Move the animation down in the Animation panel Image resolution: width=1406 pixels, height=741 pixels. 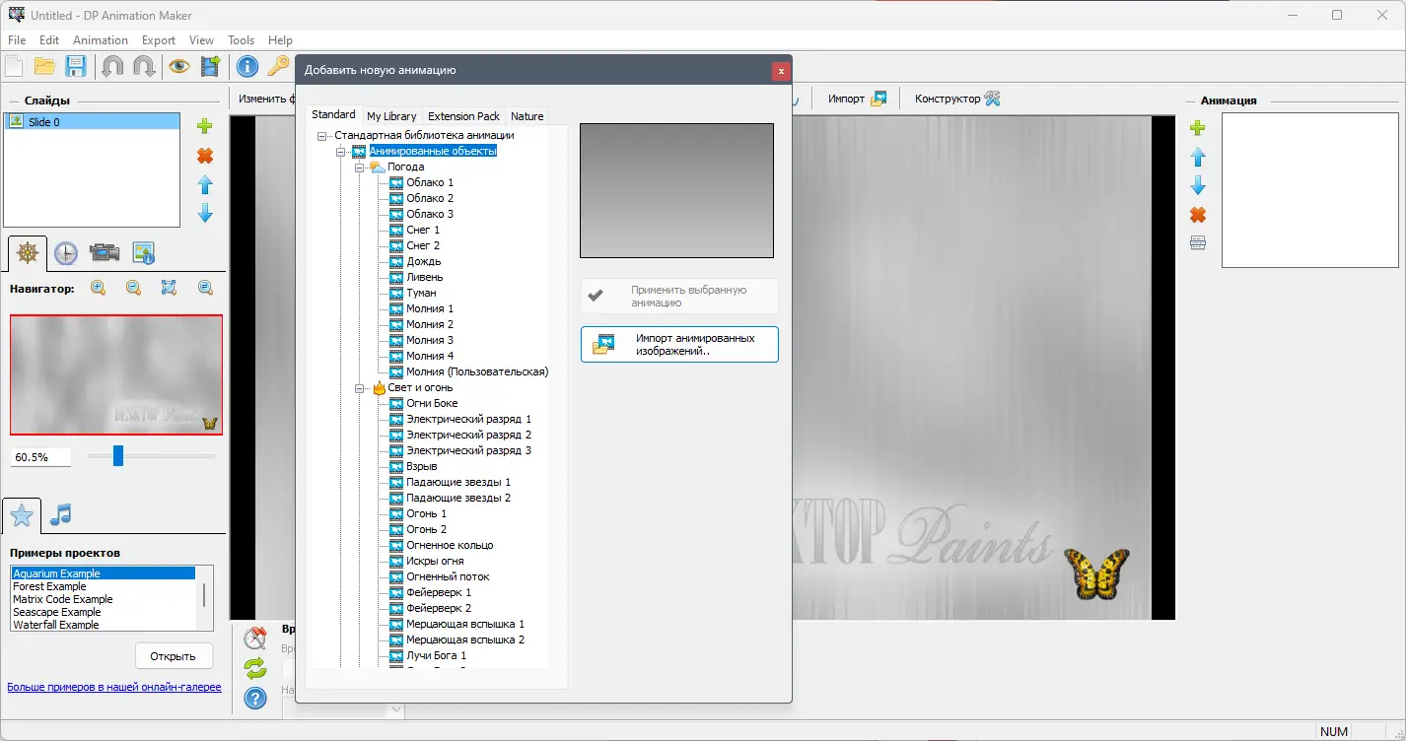[x=1198, y=185]
